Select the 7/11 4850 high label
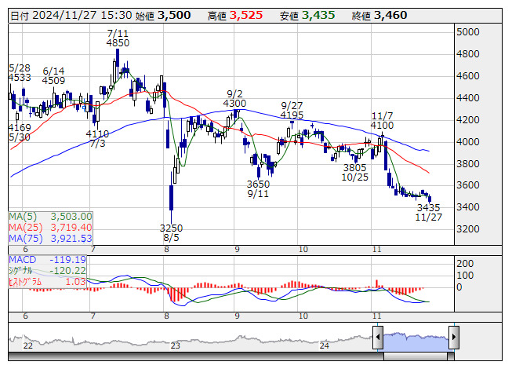This screenshot has height=369, width=512. (x=118, y=38)
